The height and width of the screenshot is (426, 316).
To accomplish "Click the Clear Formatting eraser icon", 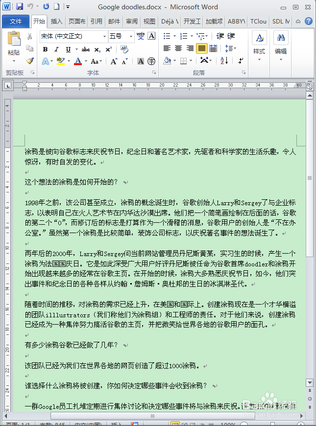I will (x=124, y=49).
